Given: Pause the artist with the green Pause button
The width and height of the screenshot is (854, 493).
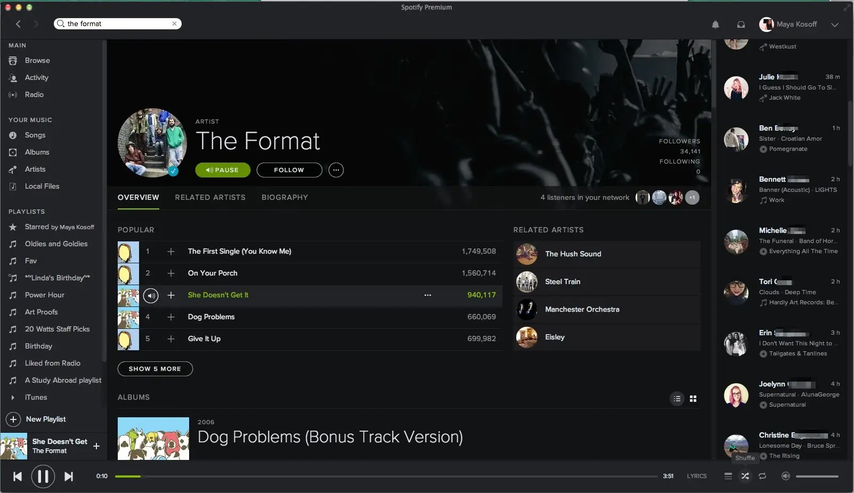Looking at the screenshot, I should 223,170.
